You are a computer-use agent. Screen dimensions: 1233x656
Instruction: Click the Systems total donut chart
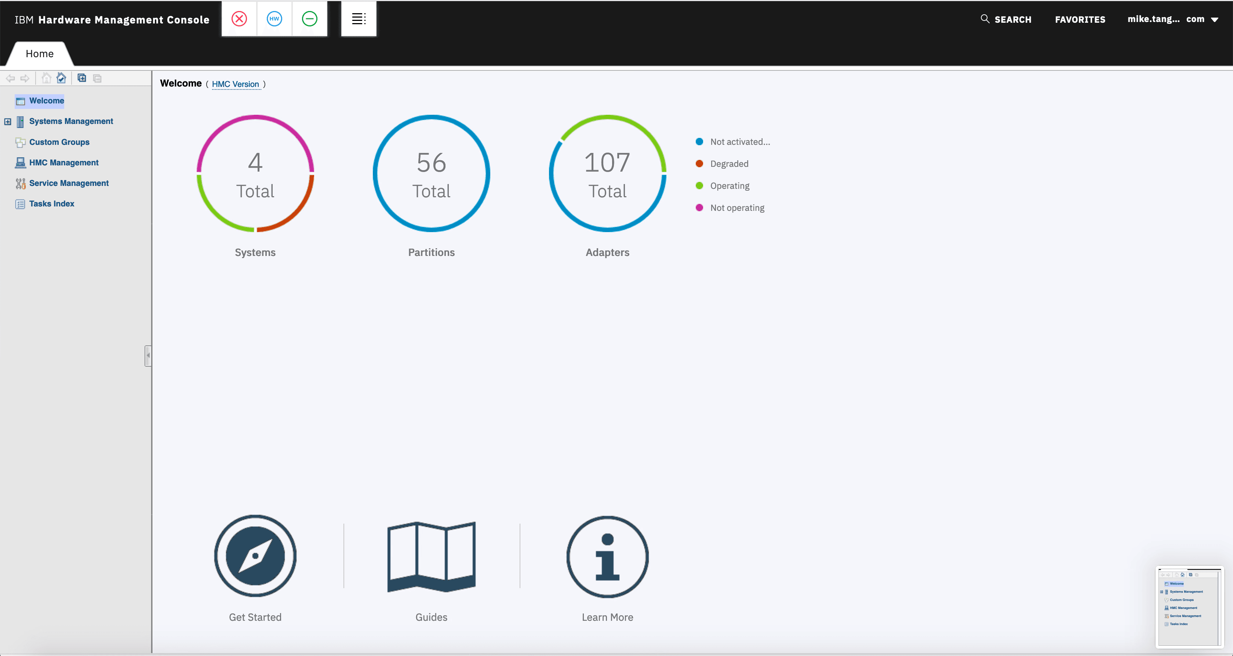pos(255,173)
